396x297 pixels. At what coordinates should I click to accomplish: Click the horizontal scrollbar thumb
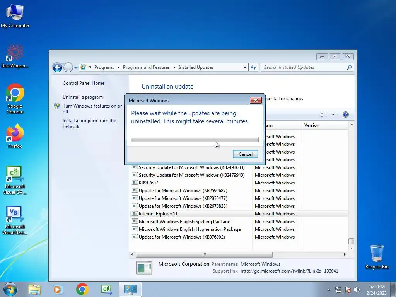[204, 254]
